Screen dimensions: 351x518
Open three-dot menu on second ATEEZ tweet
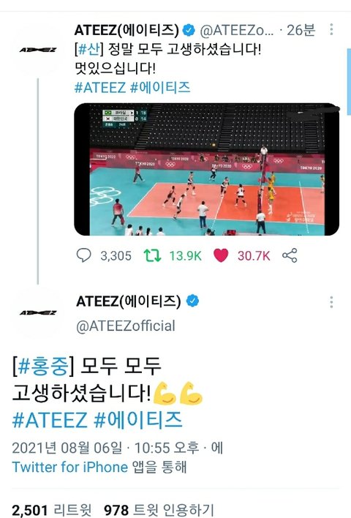(331, 302)
